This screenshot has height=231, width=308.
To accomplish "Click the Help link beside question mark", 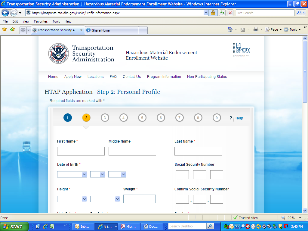I will tap(239, 118).
